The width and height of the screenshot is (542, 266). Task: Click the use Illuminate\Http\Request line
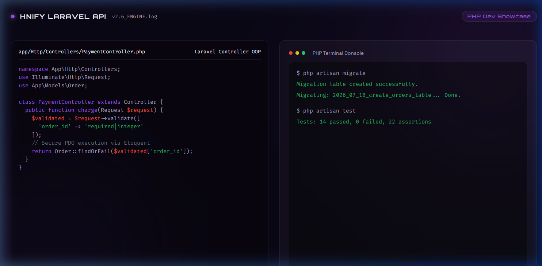click(64, 77)
